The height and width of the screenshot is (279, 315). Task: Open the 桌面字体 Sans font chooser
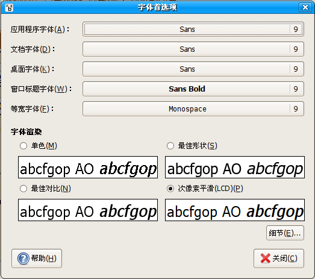pos(193,69)
